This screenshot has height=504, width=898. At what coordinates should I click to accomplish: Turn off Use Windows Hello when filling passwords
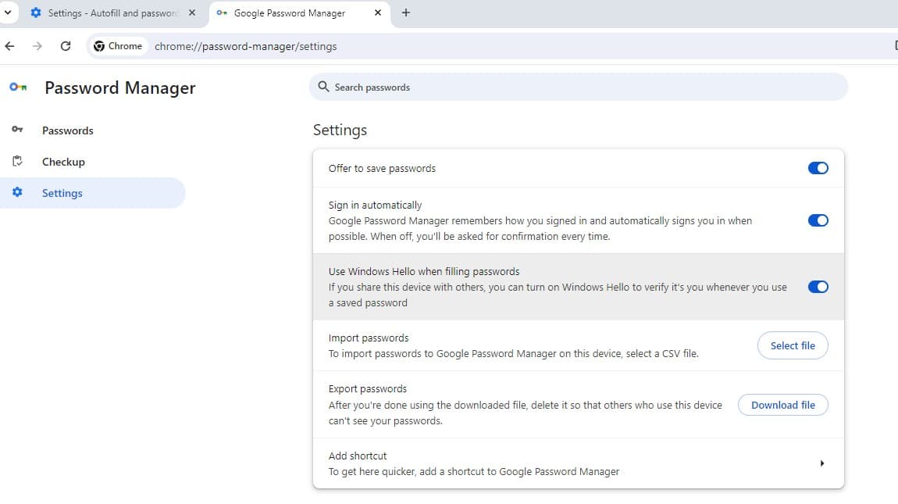[x=818, y=287]
